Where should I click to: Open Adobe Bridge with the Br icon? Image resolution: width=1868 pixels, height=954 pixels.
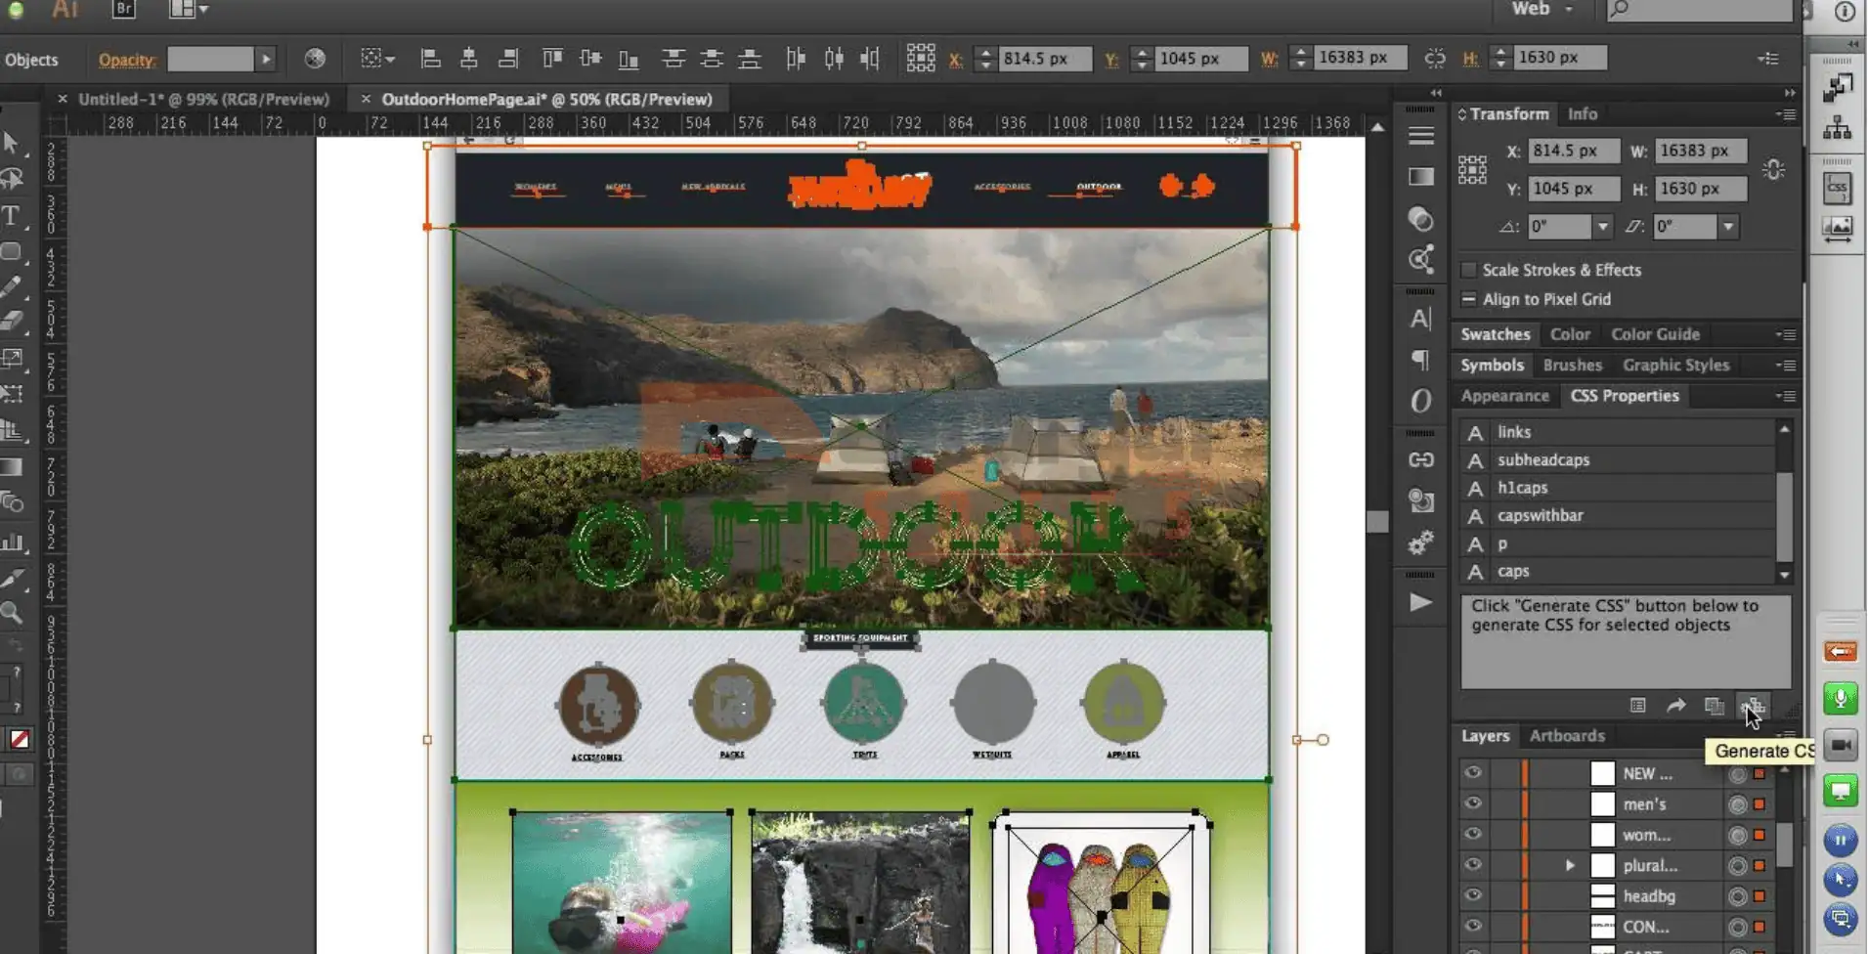[124, 9]
